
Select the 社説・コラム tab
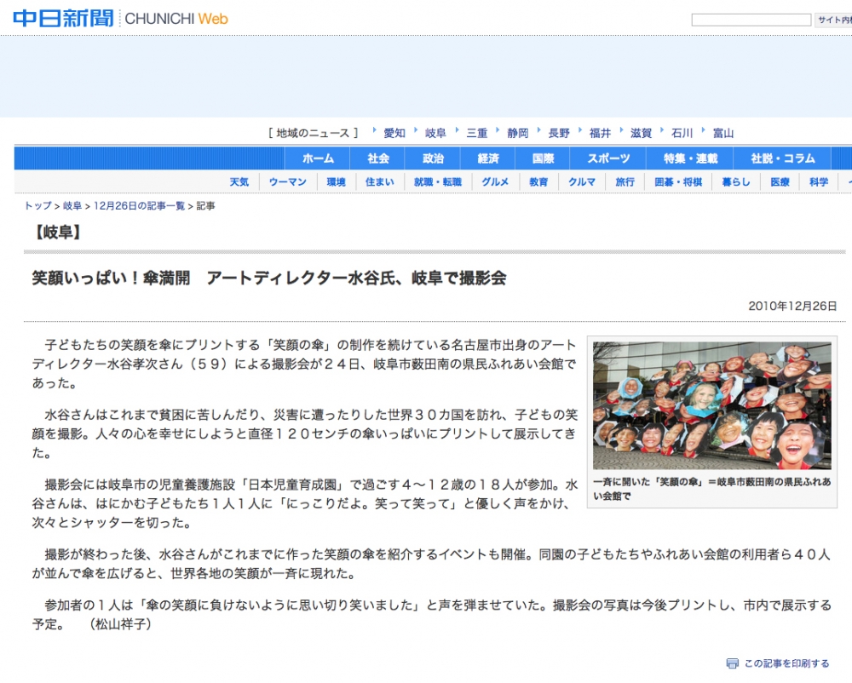point(782,158)
